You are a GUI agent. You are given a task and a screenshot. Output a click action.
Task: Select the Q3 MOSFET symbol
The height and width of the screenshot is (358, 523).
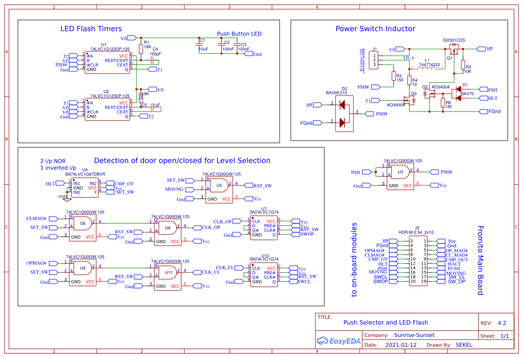(410, 100)
